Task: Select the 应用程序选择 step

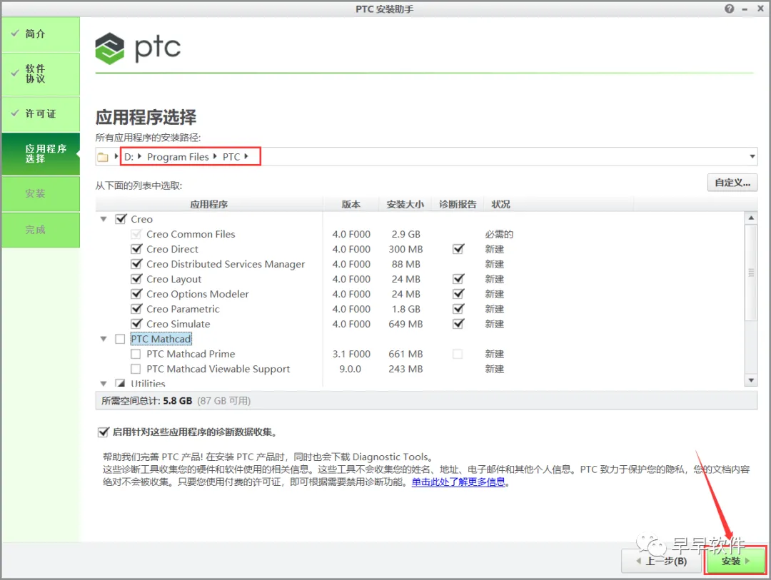Action: click(x=41, y=154)
